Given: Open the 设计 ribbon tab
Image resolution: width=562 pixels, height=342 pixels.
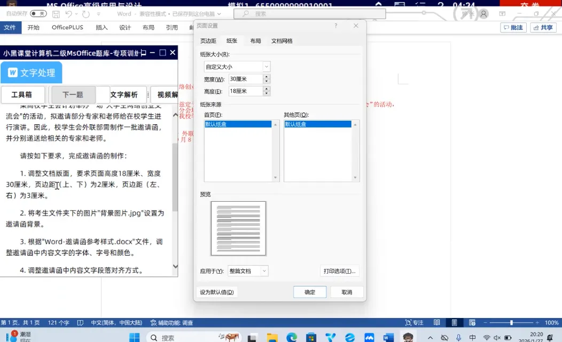Looking at the screenshot, I should pos(124,28).
